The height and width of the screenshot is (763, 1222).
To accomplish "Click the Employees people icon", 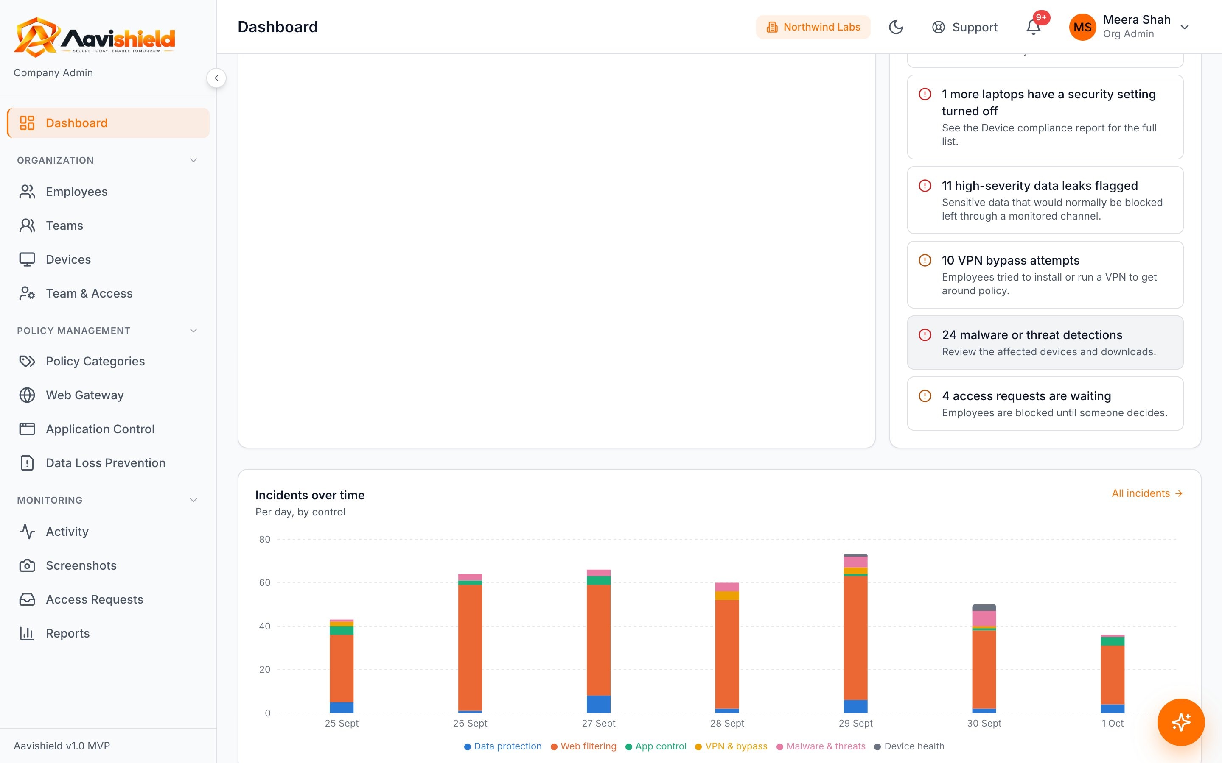I will click(x=27, y=192).
